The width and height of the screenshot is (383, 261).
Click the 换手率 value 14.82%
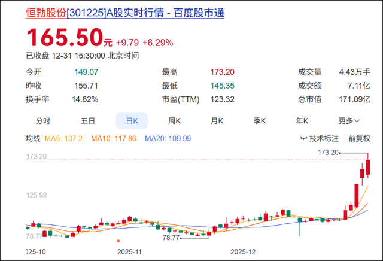[85, 99]
